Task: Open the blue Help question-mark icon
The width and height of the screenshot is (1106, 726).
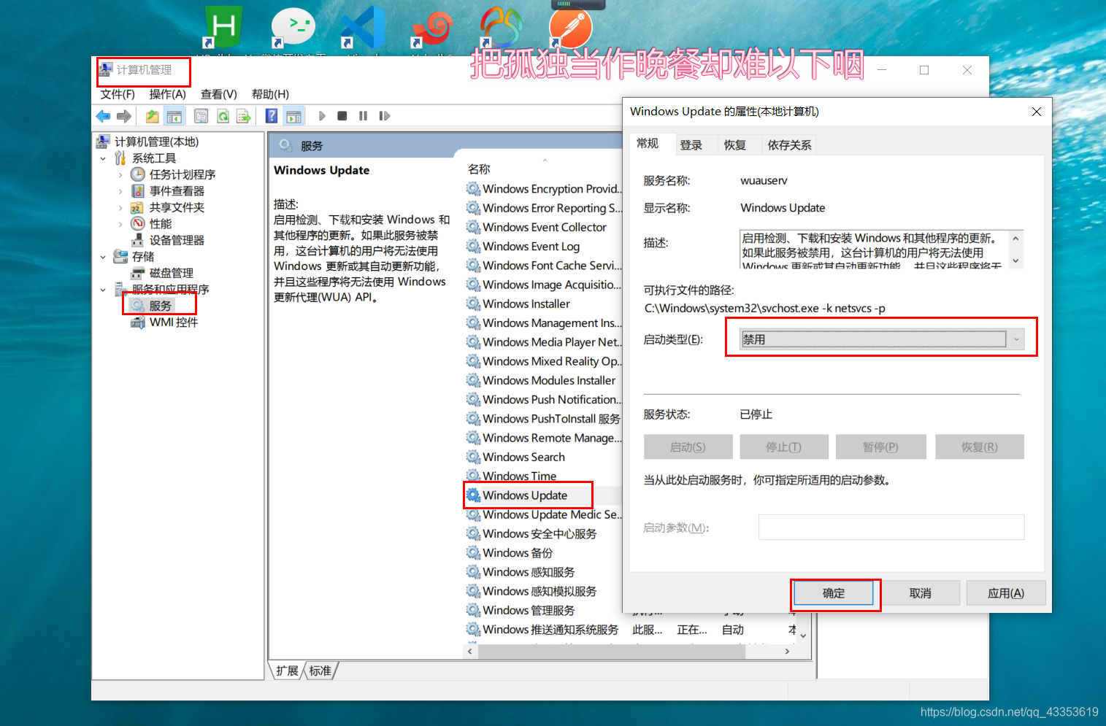Action: coord(272,116)
